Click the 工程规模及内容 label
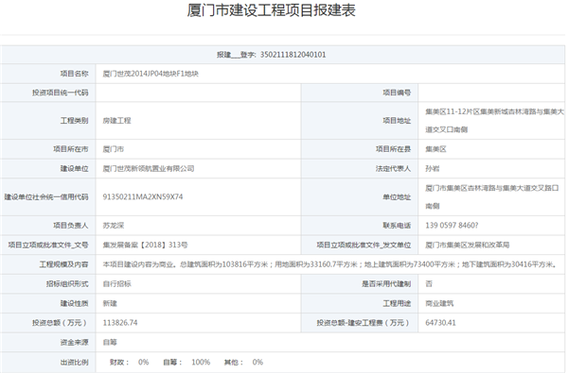568x373 pixels. (x=63, y=264)
